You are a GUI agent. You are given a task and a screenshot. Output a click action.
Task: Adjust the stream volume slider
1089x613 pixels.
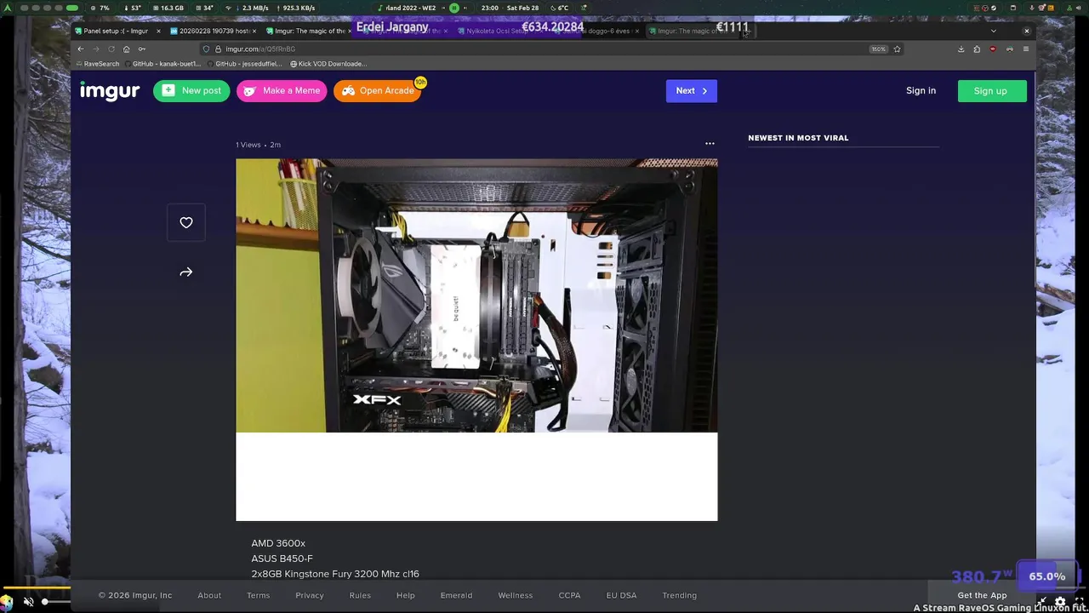[56, 602]
